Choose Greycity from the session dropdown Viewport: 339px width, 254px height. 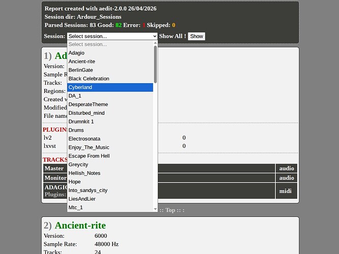[x=110, y=165]
